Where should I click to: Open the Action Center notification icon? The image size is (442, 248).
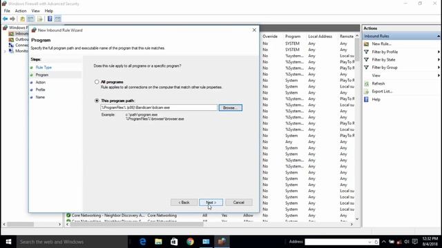coord(414,242)
